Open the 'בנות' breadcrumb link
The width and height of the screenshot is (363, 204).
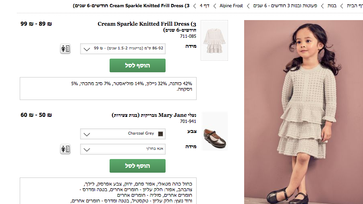tap(332, 6)
